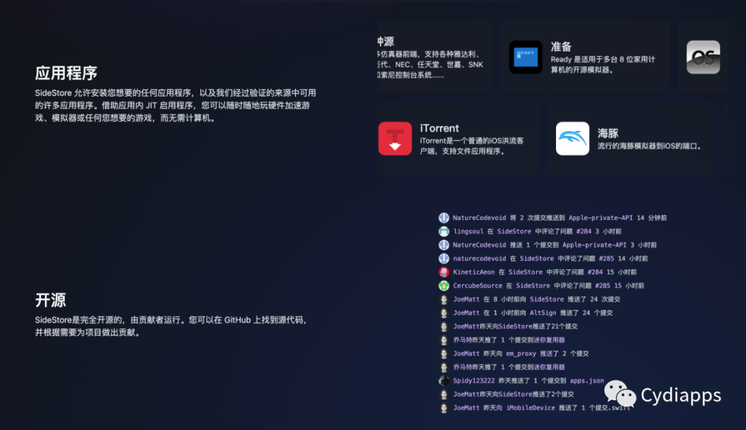Click Spidy123222's avatar
The width and height of the screenshot is (746, 430).
(x=444, y=380)
